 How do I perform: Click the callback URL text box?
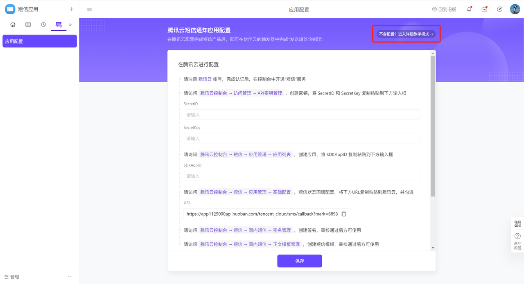[266, 214]
